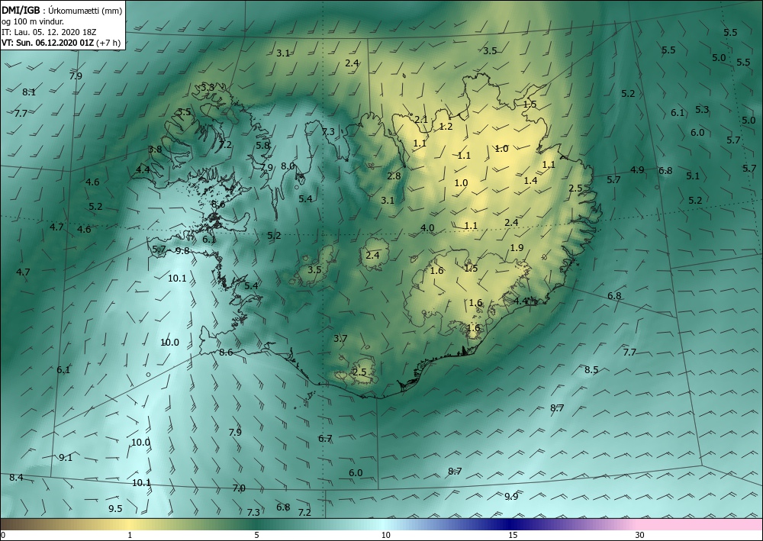Click the map value 8.5
This screenshot has height=541, width=763.
pyautogui.click(x=591, y=370)
